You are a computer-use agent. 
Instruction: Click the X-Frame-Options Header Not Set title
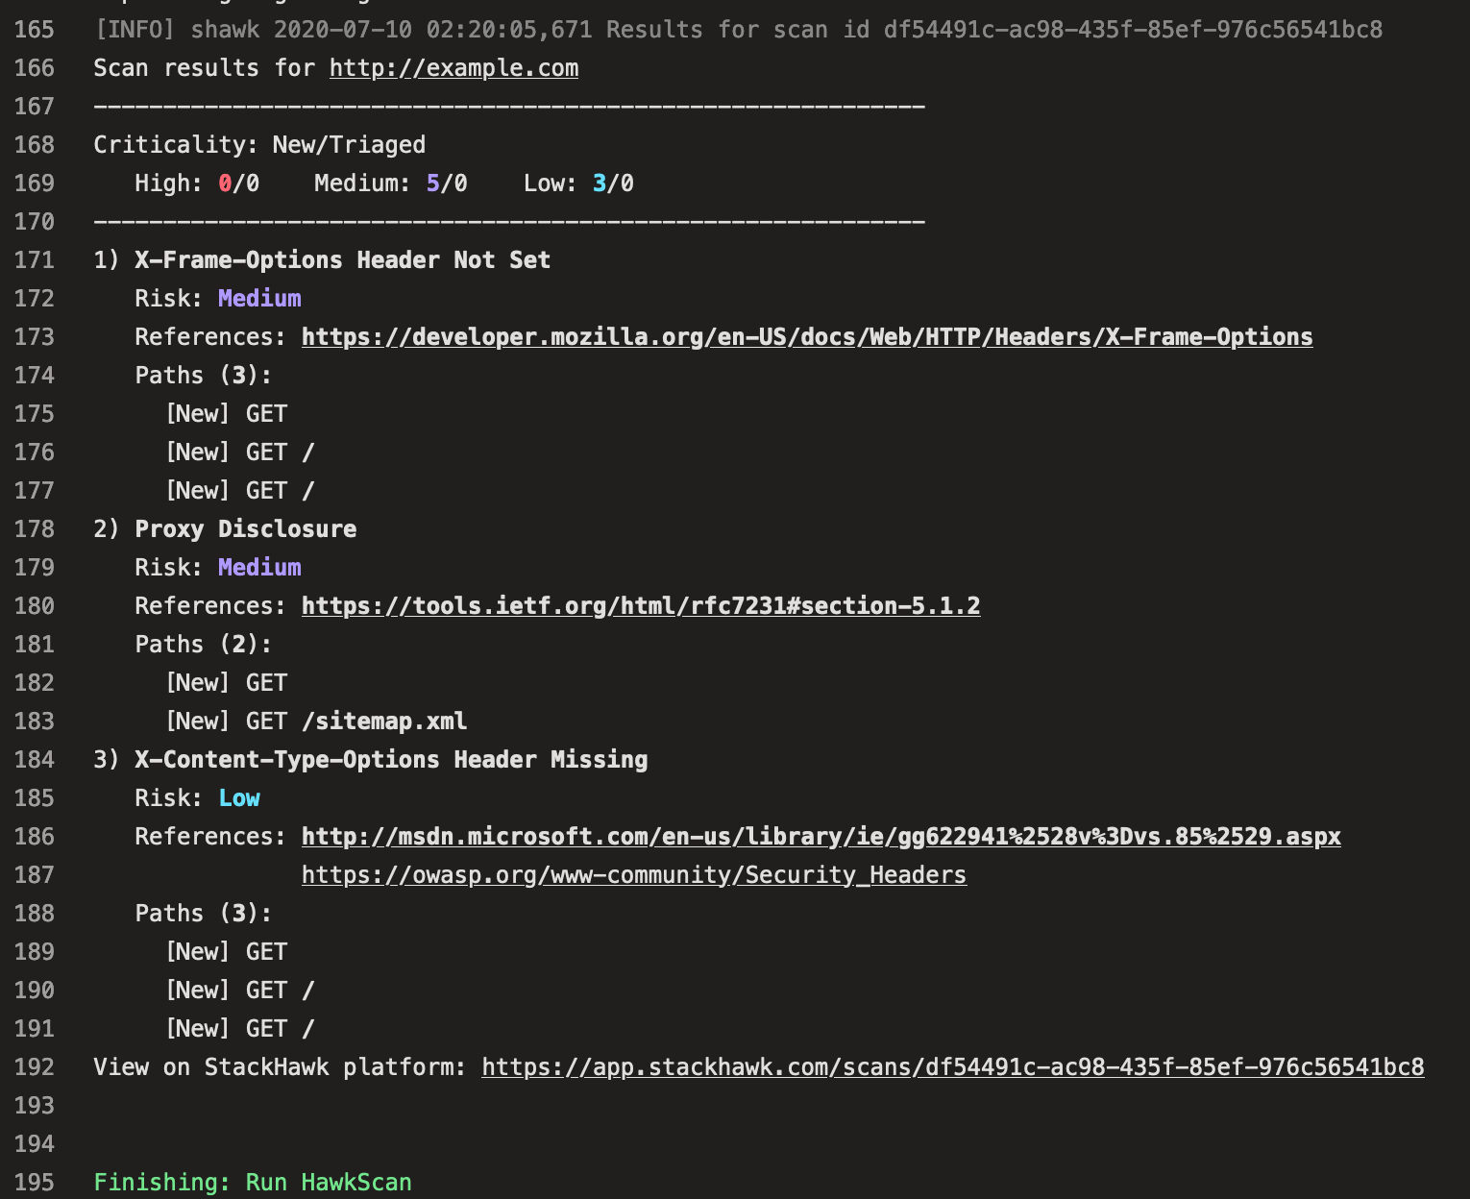coord(342,259)
